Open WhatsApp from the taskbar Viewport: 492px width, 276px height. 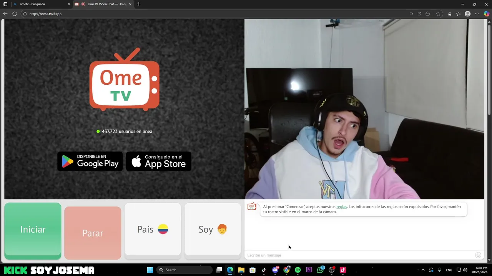321,270
